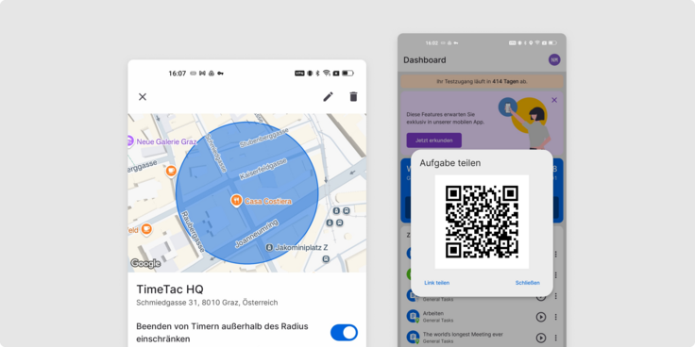Viewport: 695px width, 347px height.
Task: Tap the Raubergasse street label
Action: [x=193, y=231]
